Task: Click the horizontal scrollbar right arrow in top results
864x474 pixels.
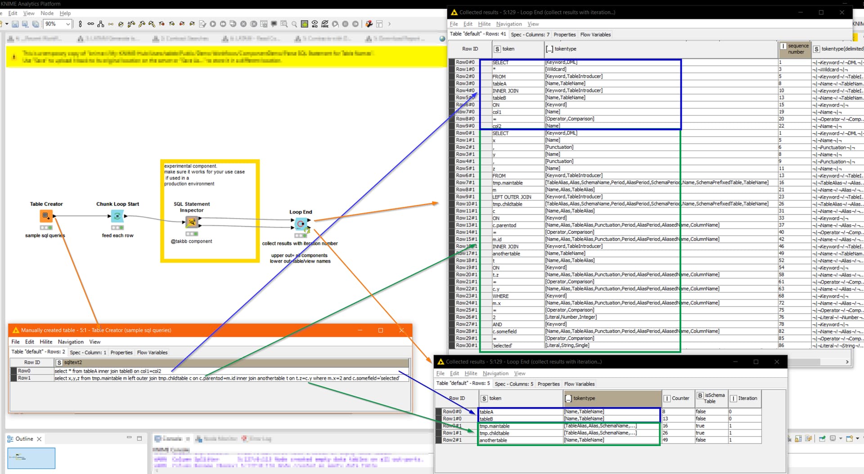Action: tap(847, 362)
